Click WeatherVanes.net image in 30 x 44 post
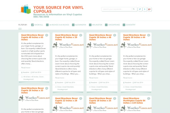Viewport: 170px width, 113px height. (136, 45)
